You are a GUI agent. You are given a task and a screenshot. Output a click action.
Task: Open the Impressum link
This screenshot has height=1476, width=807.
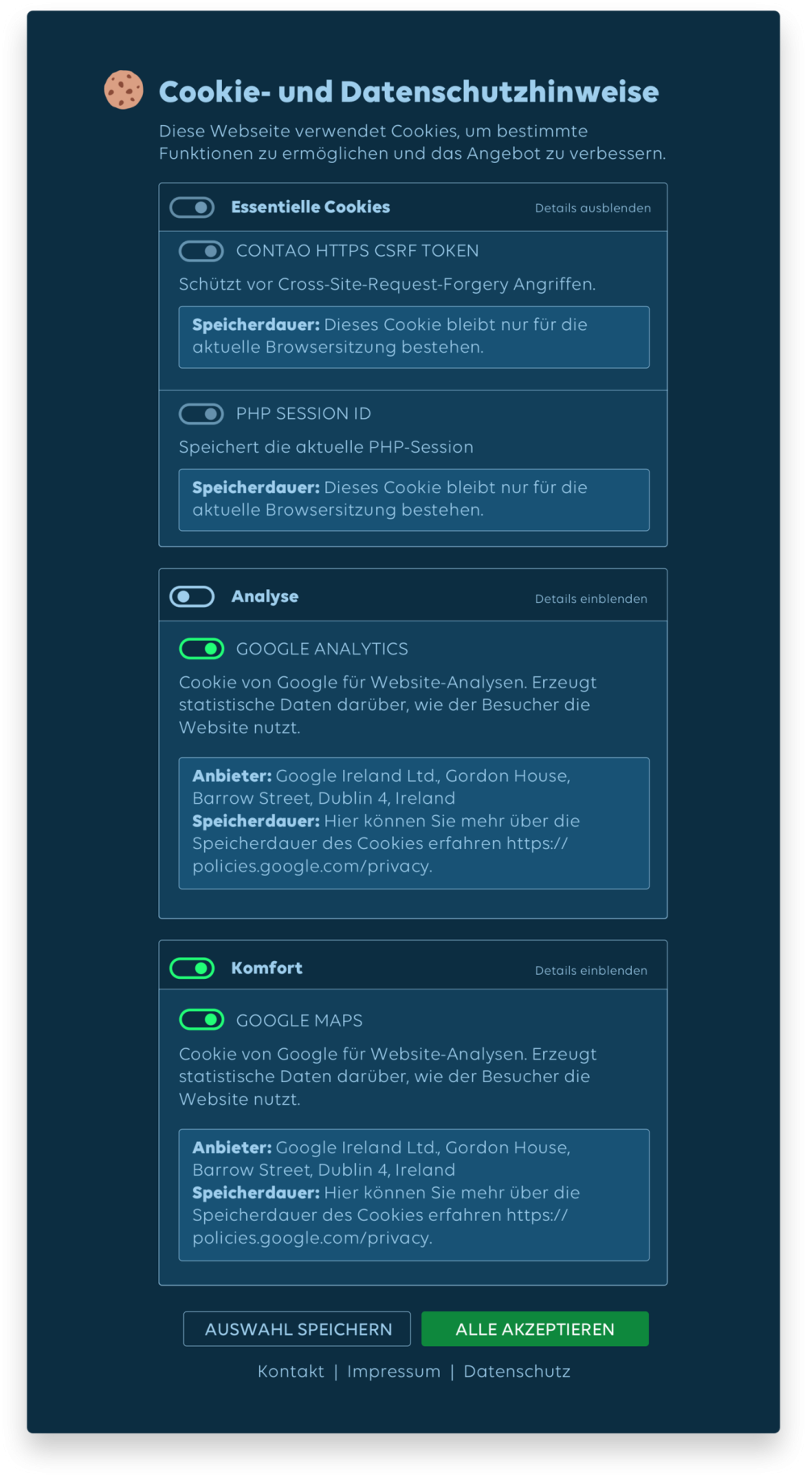[x=394, y=1372]
